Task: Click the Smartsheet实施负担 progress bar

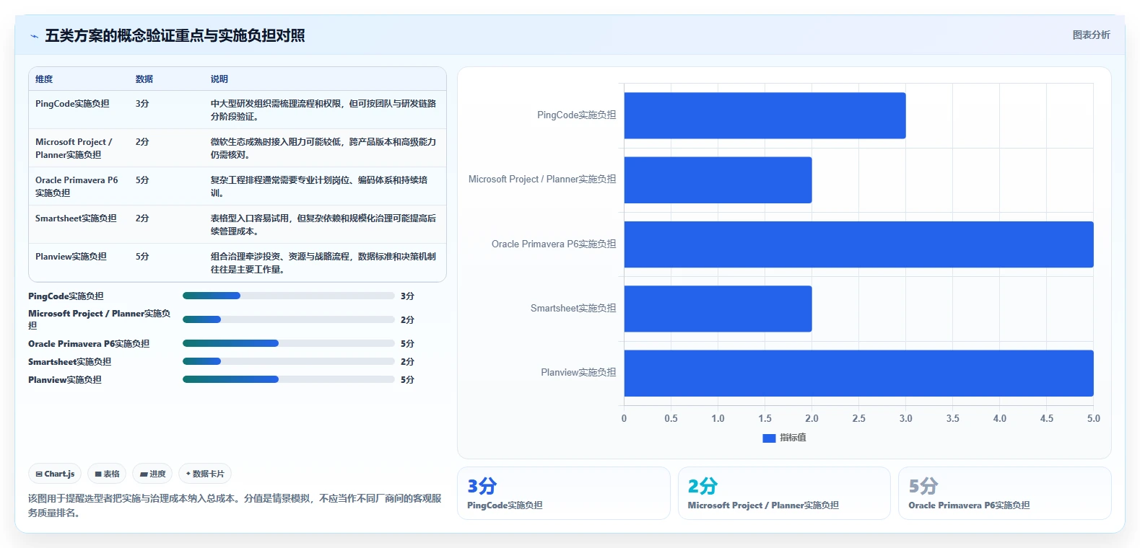Action: pos(289,361)
